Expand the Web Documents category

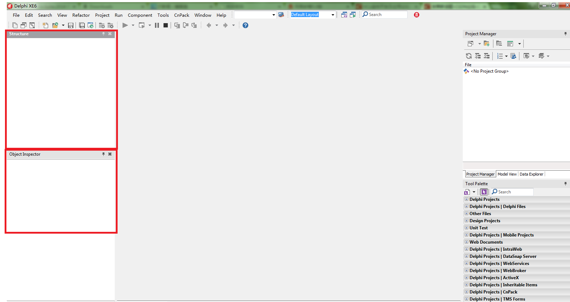coord(466,242)
